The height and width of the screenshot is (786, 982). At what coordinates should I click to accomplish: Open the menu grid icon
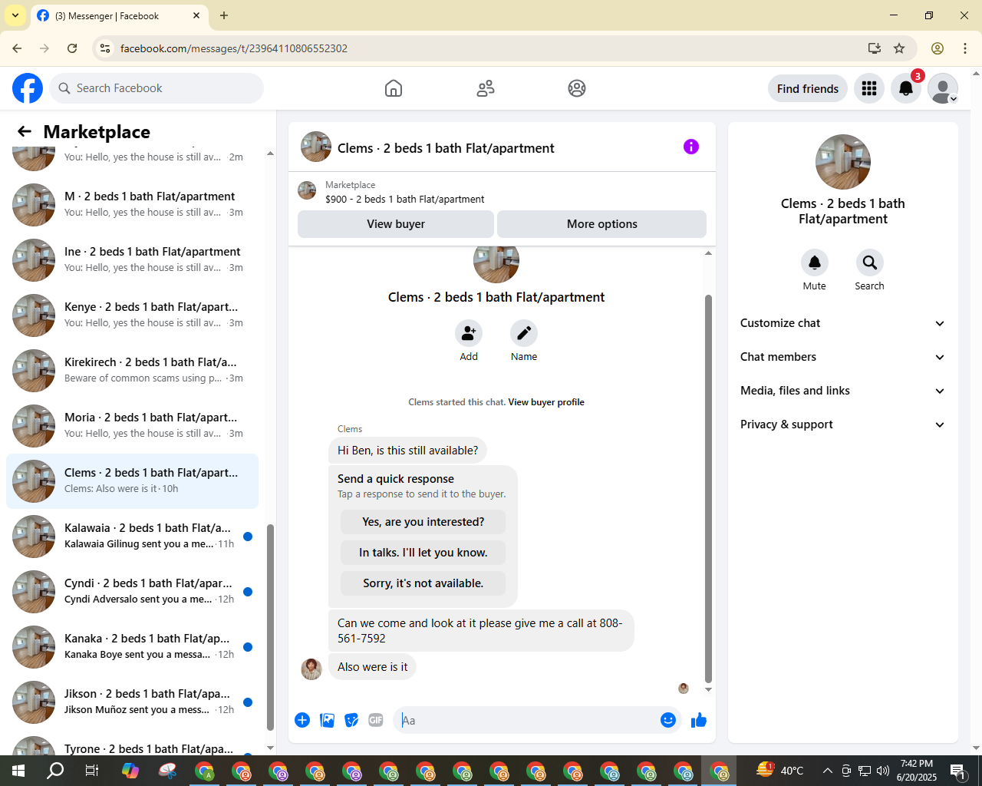869,88
